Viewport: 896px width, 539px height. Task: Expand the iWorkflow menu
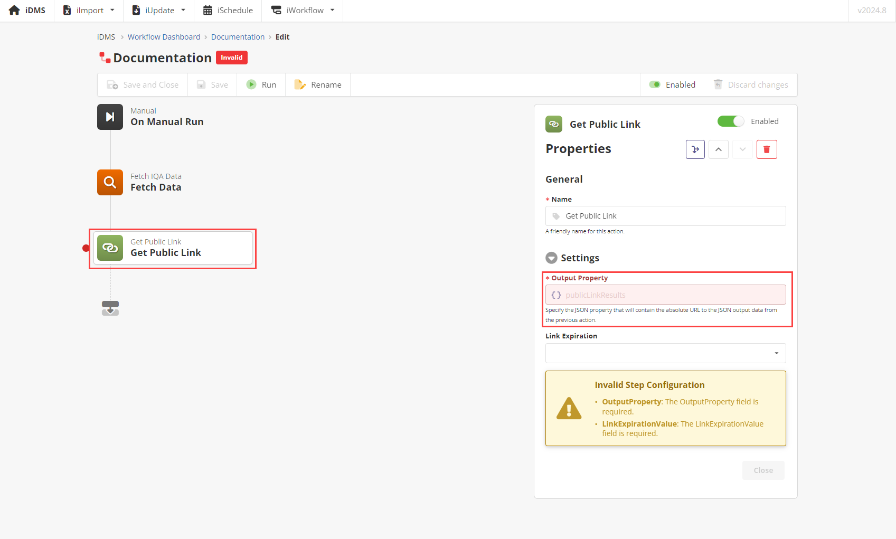click(303, 11)
